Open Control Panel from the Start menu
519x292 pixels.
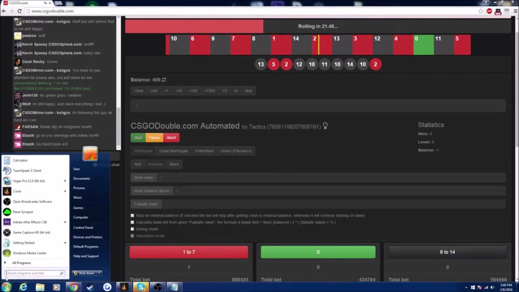(x=83, y=228)
